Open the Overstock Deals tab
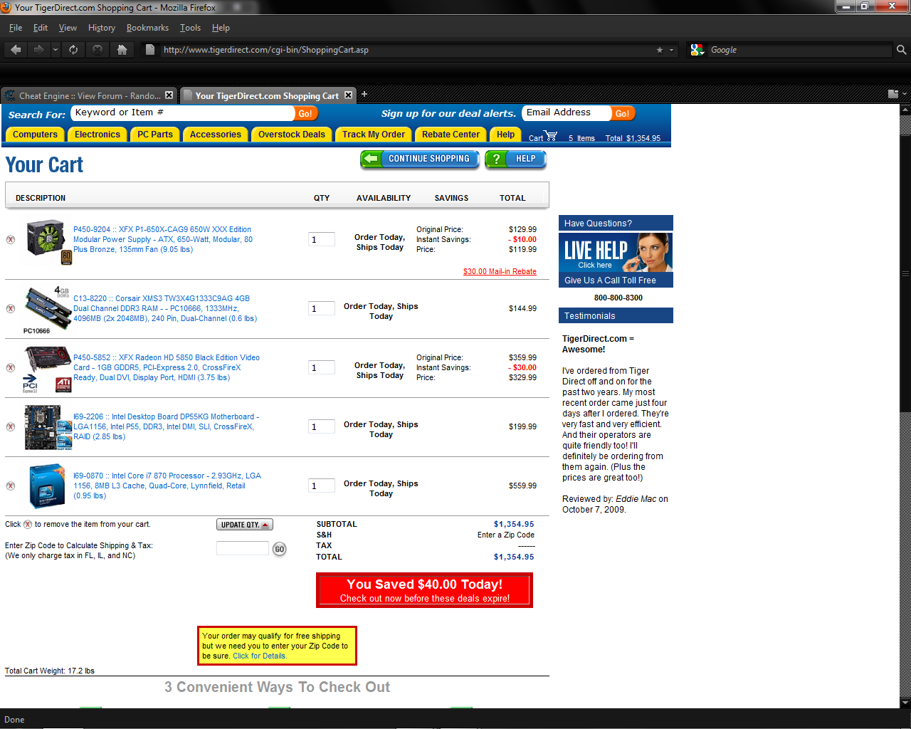 (x=292, y=135)
